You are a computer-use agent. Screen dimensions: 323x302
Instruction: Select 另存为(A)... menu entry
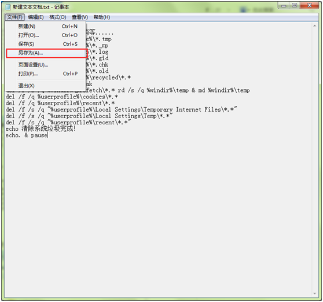click(x=46, y=53)
